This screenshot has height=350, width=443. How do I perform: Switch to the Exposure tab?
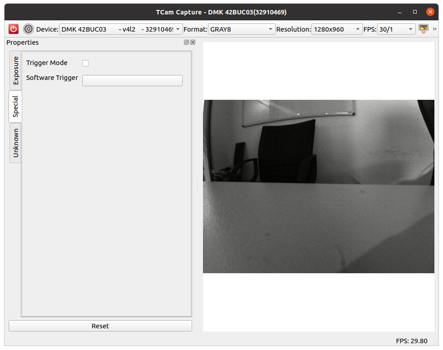(15, 70)
